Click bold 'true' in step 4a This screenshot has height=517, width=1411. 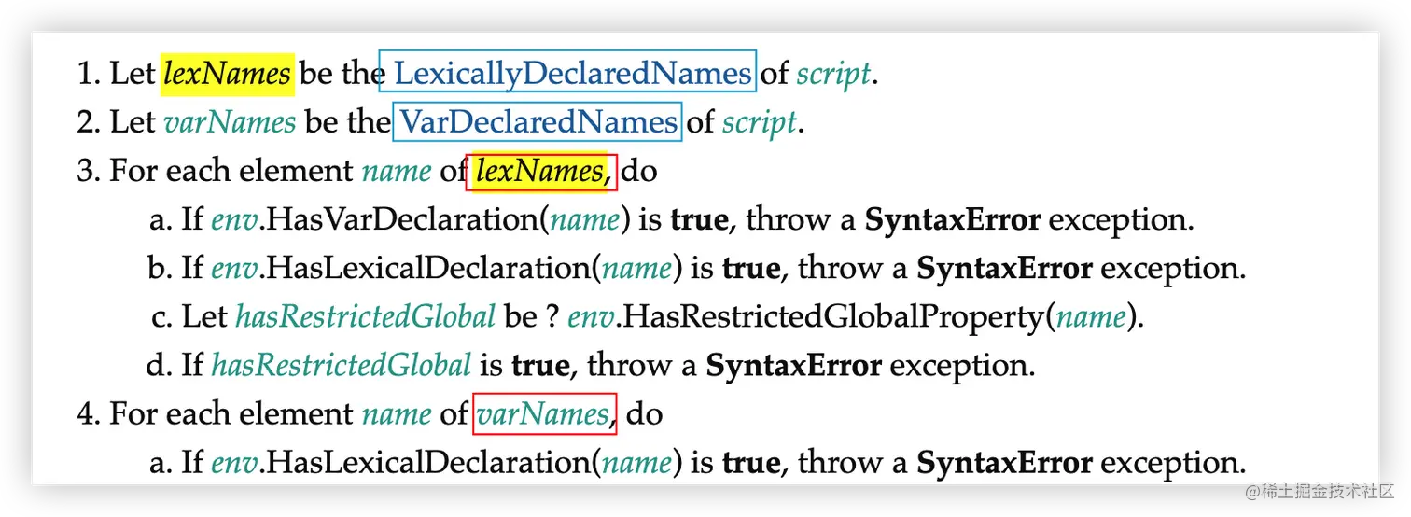tap(752, 463)
